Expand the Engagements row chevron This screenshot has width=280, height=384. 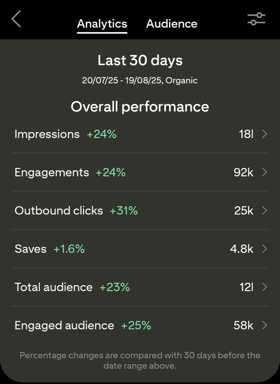(x=264, y=172)
